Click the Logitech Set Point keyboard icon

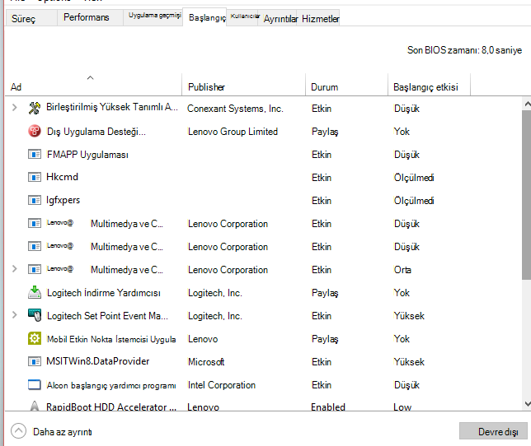(x=34, y=315)
